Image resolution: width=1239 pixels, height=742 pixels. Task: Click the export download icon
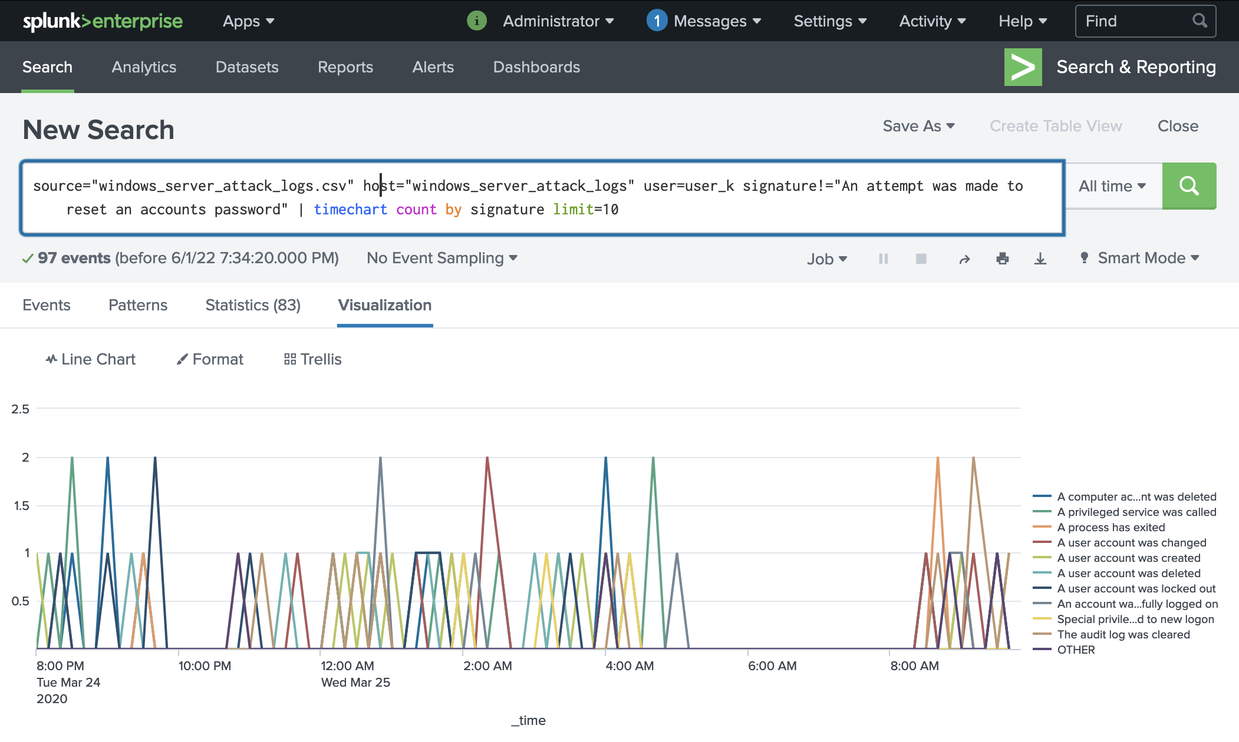coord(1040,259)
